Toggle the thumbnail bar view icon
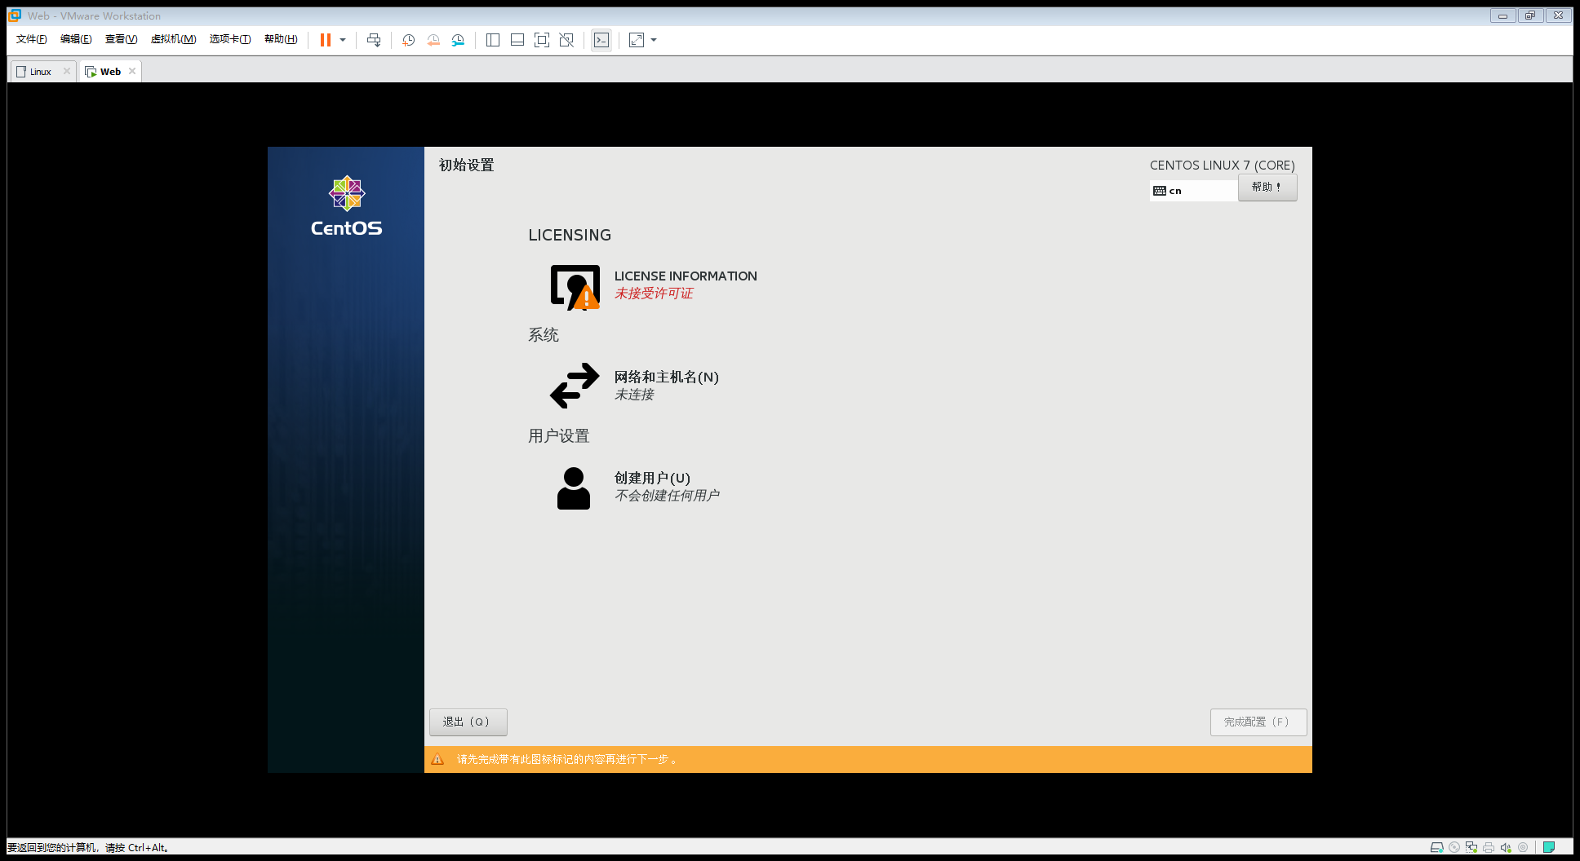 517,40
